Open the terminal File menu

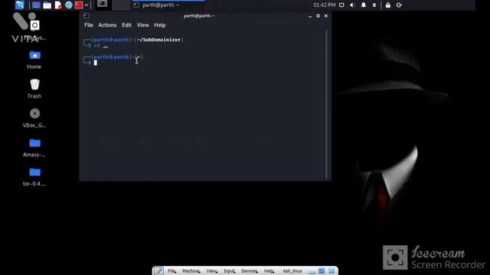pyautogui.click(x=89, y=25)
